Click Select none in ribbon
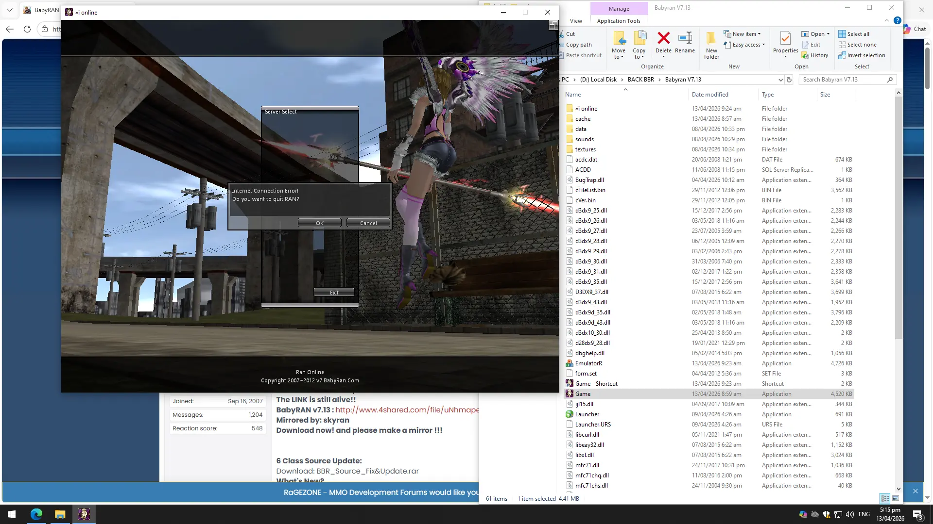The width and height of the screenshot is (933, 524). coord(857,45)
